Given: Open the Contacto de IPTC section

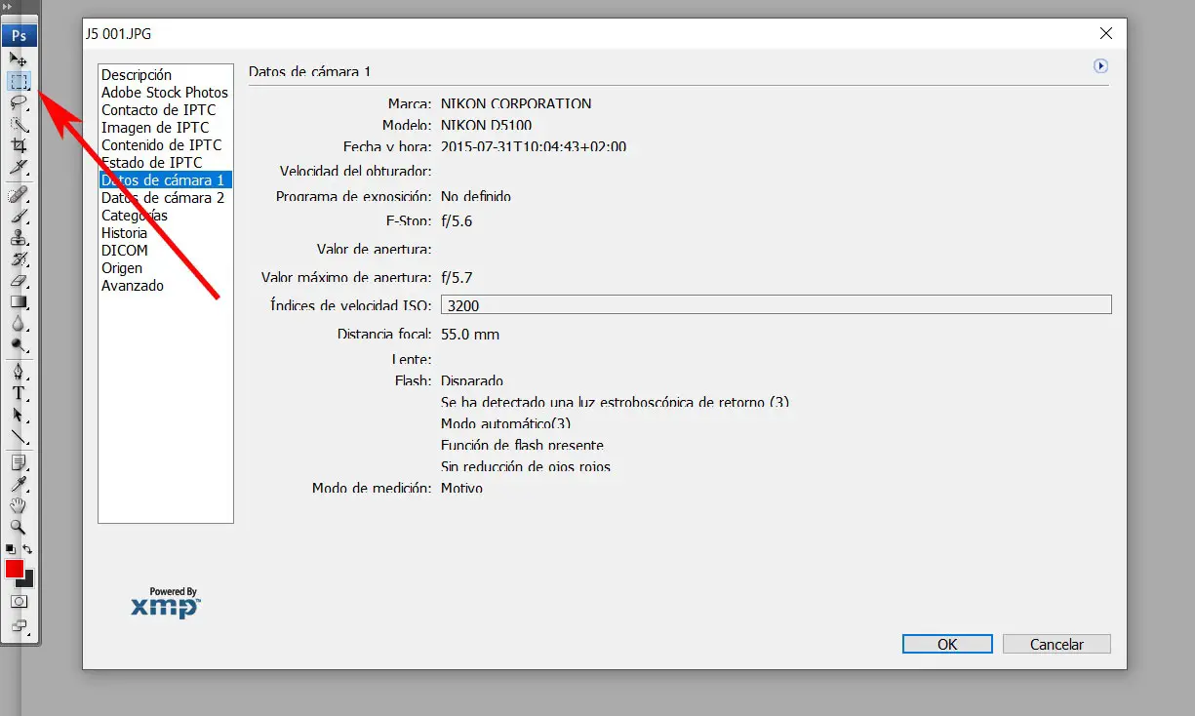Looking at the screenshot, I should 159,110.
